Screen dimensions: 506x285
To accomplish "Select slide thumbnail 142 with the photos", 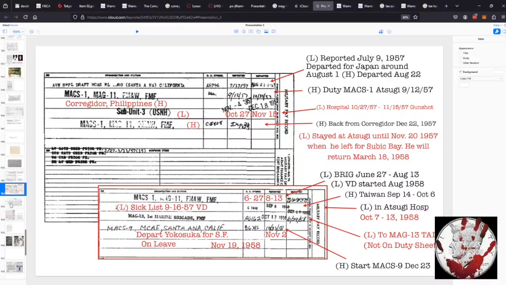I will point(15,59).
